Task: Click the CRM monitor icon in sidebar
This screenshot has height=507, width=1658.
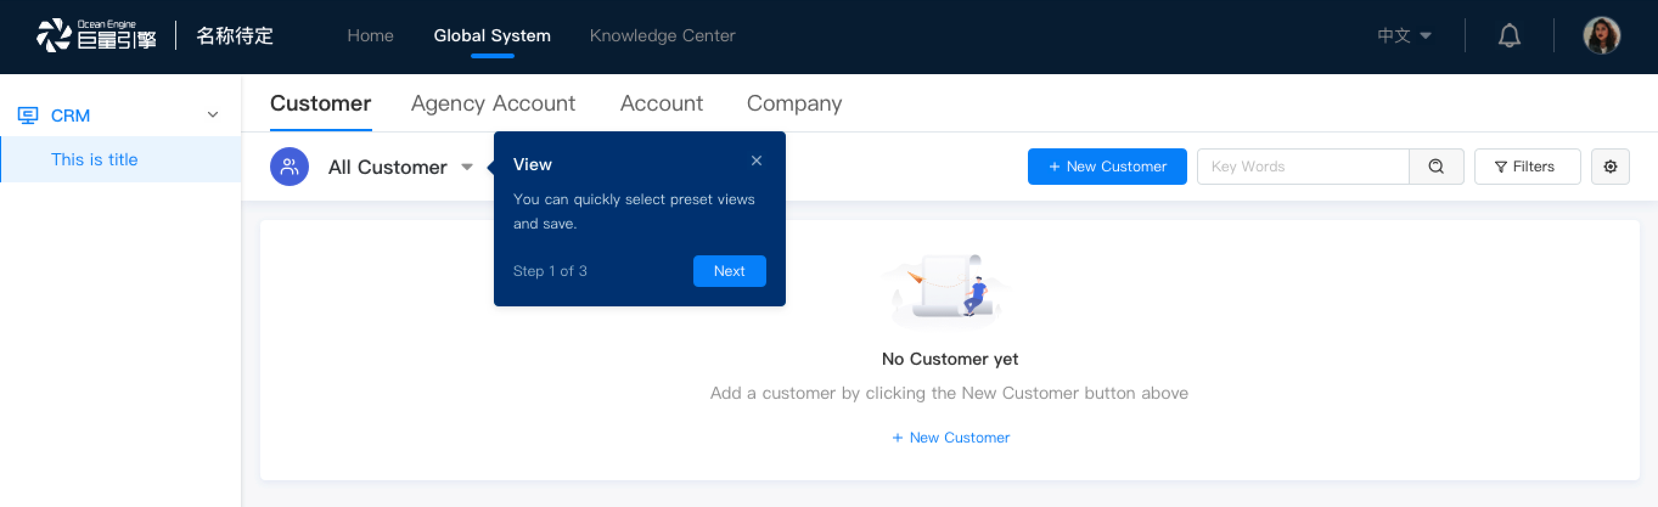Action: click(28, 115)
